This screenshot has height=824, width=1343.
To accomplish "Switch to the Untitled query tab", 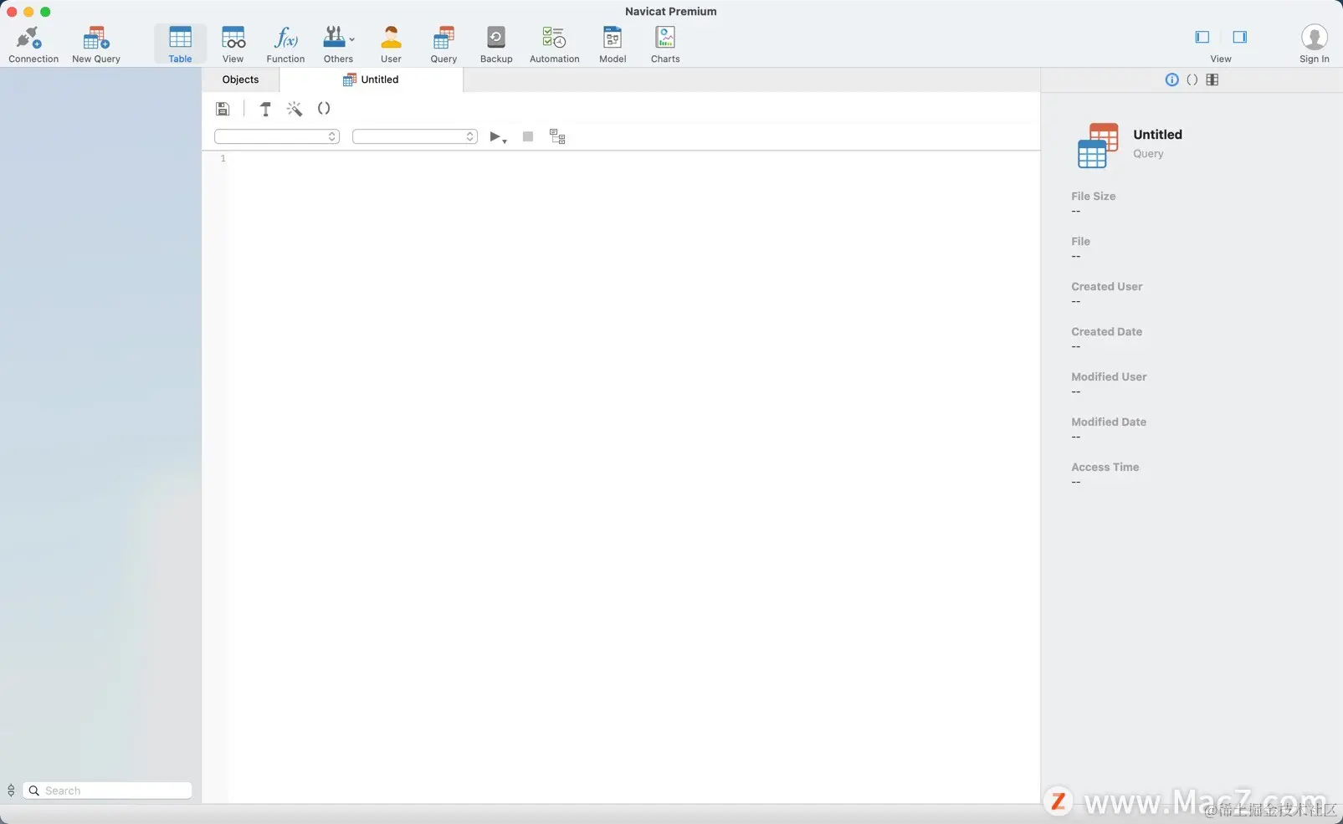I will click(x=371, y=79).
